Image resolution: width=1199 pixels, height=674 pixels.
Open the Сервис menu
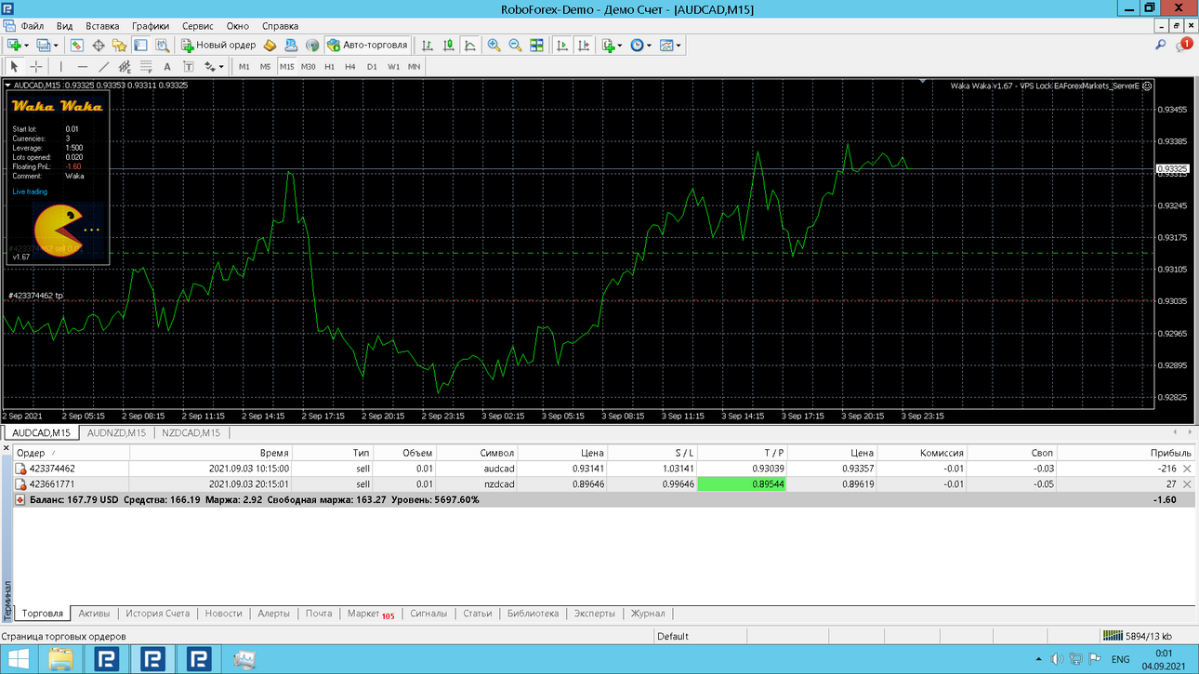197,27
